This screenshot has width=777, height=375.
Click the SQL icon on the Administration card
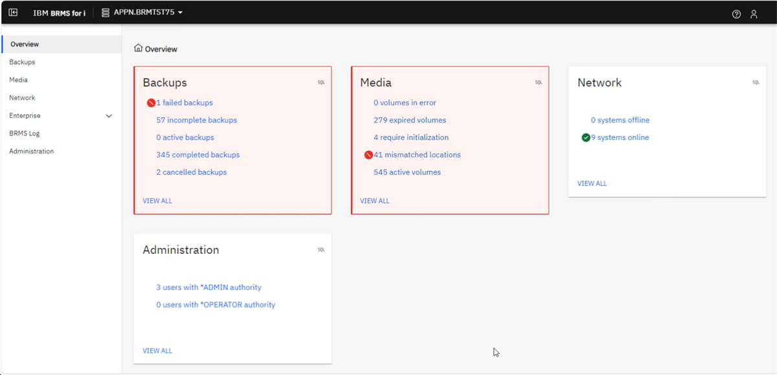click(321, 249)
